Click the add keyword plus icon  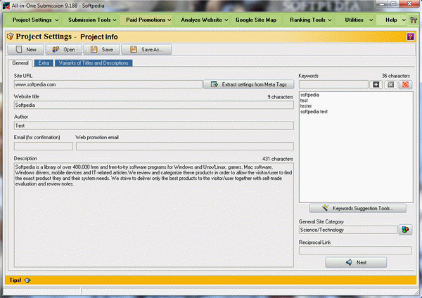376,85
